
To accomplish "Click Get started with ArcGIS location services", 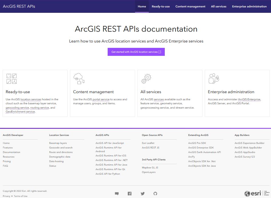I will coord(136,52).
